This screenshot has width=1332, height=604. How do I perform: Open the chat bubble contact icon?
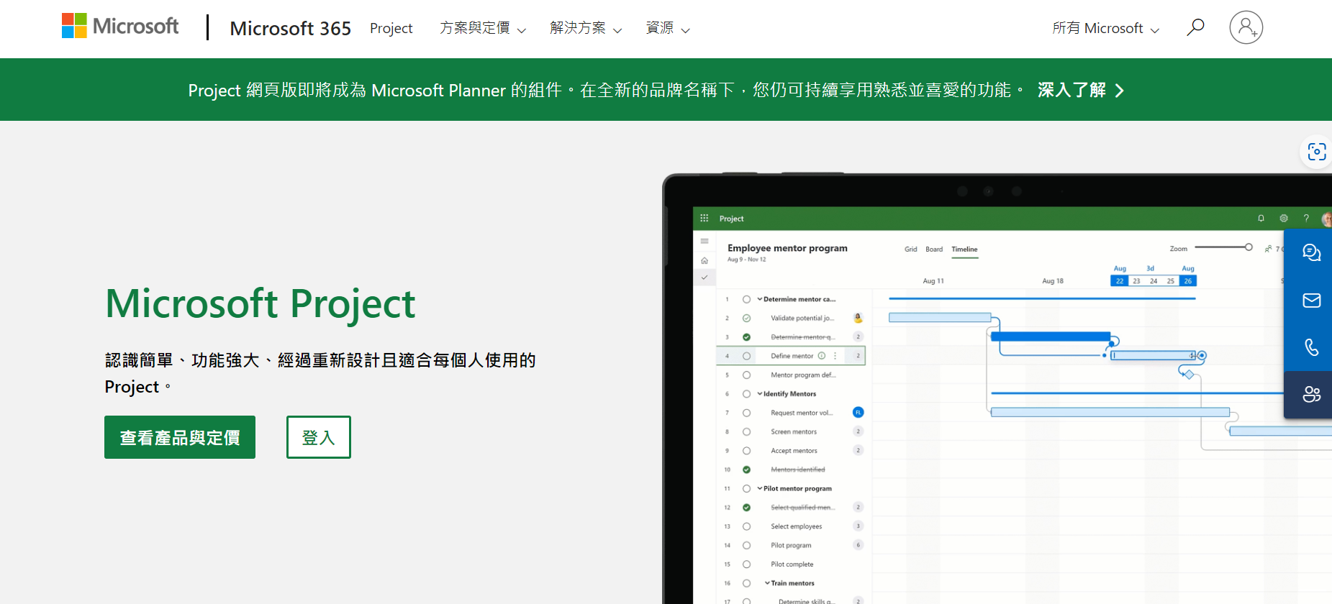pyautogui.click(x=1311, y=252)
